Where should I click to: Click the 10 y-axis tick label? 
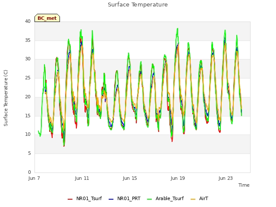tap(28, 135)
